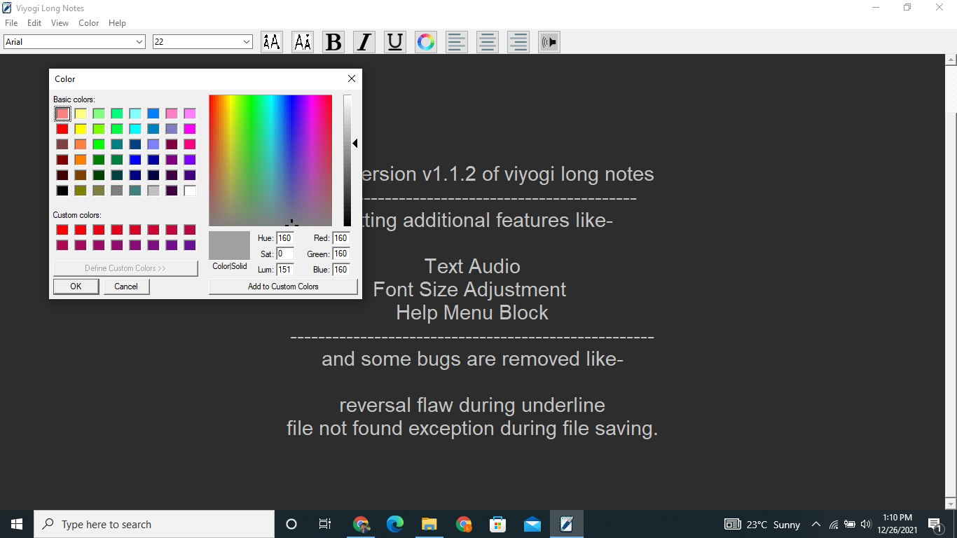Screen dimensions: 957x538
Task: Select the magenta basic color swatch
Action: (190, 129)
